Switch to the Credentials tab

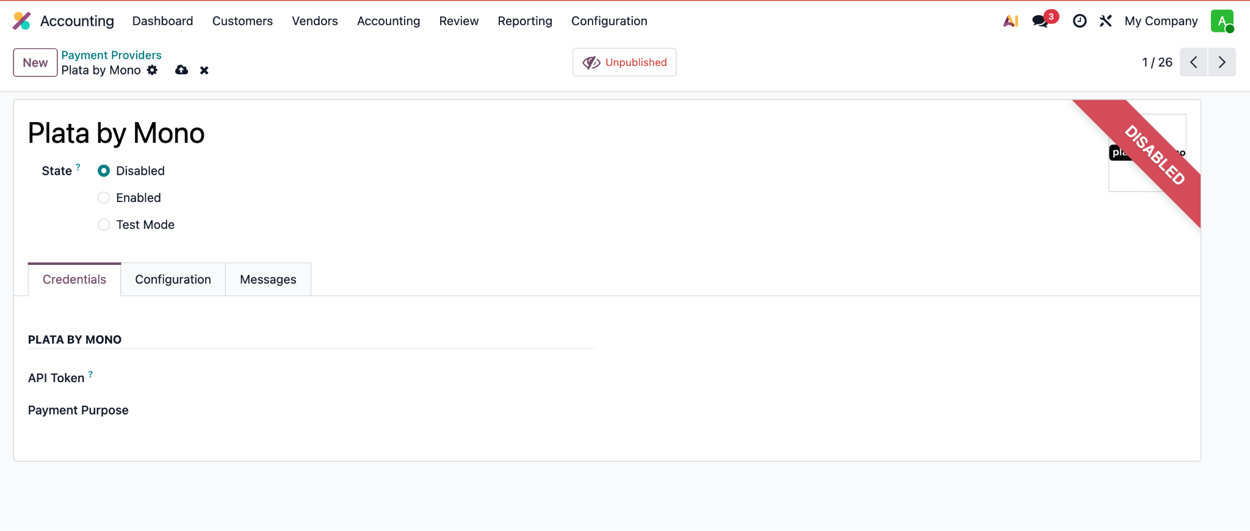(74, 280)
